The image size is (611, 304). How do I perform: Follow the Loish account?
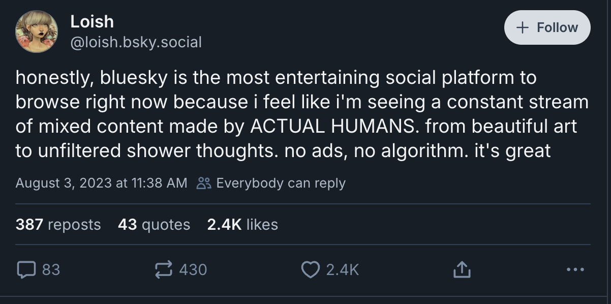pyautogui.click(x=547, y=27)
